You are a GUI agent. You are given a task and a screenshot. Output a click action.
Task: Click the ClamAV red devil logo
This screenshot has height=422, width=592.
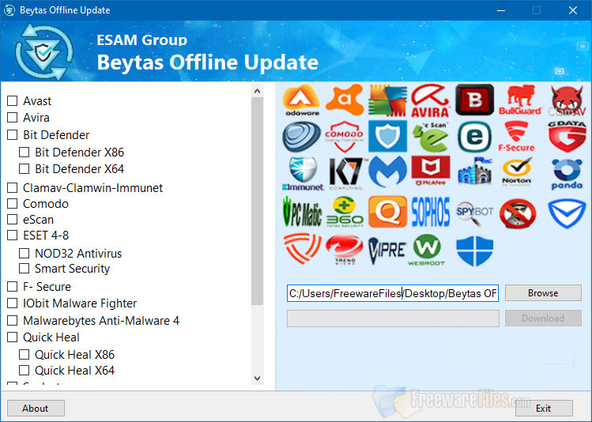(x=567, y=100)
